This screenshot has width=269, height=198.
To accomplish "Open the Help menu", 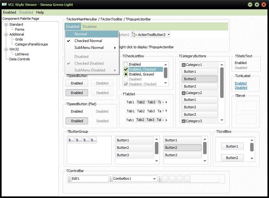I will click(x=40, y=12).
